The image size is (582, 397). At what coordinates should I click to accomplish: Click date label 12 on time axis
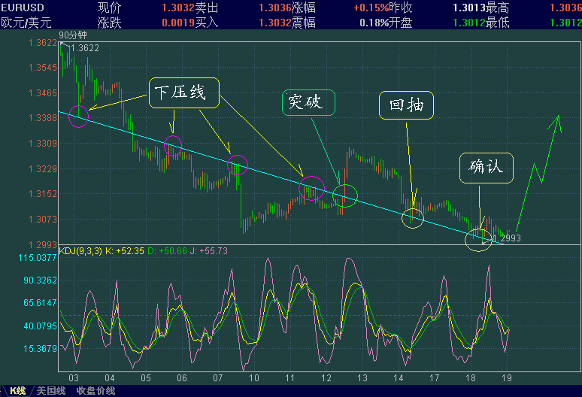pos(326,378)
